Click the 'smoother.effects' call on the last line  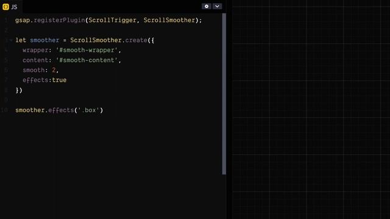point(44,110)
